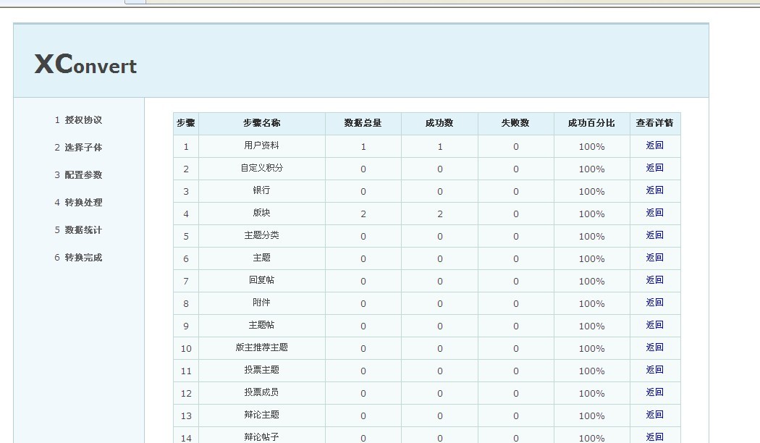Viewport: 760px width, 443px height.
Task: Select the 辩论主题 step name cell
Action: pyautogui.click(x=262, y=415)
